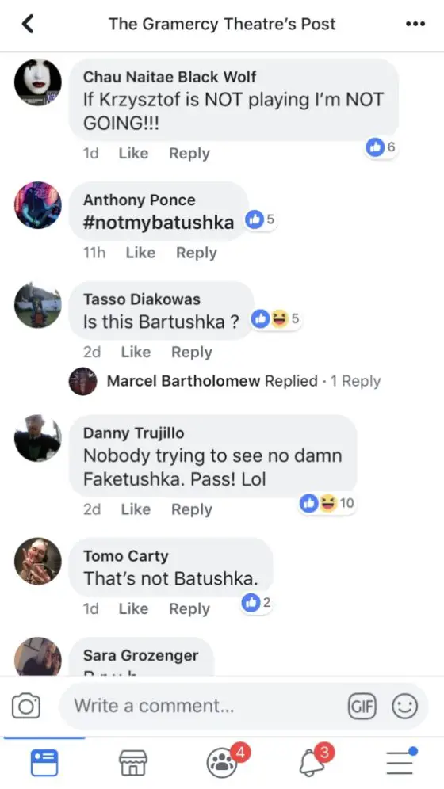Open the three-dot post options menu
The width and height of the screenshot is (444, 789).
tap(415, 24)
